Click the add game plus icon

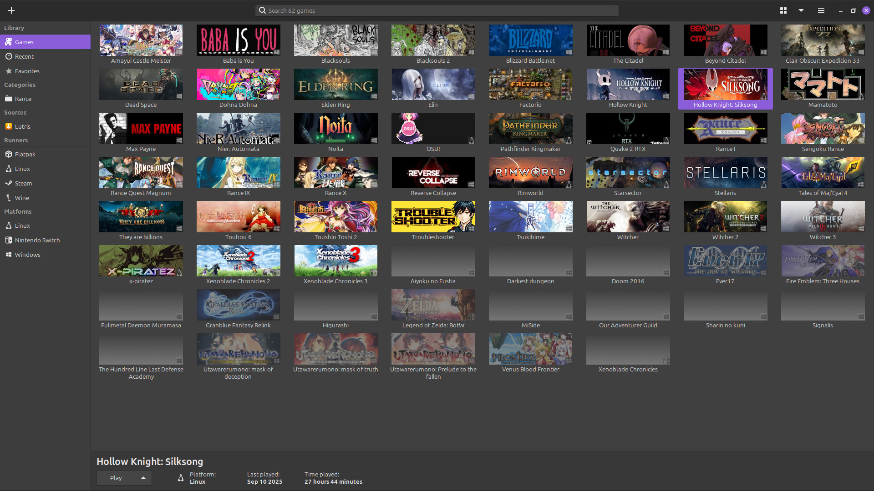tap(11, 10)
